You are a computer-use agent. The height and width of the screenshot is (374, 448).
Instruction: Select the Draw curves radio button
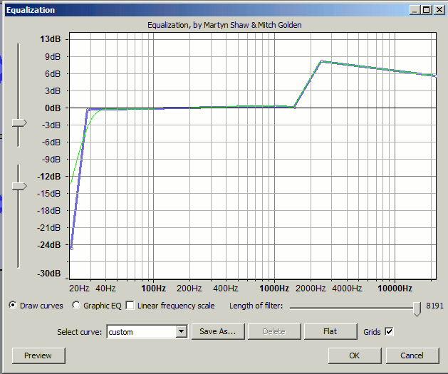point(13,306)
